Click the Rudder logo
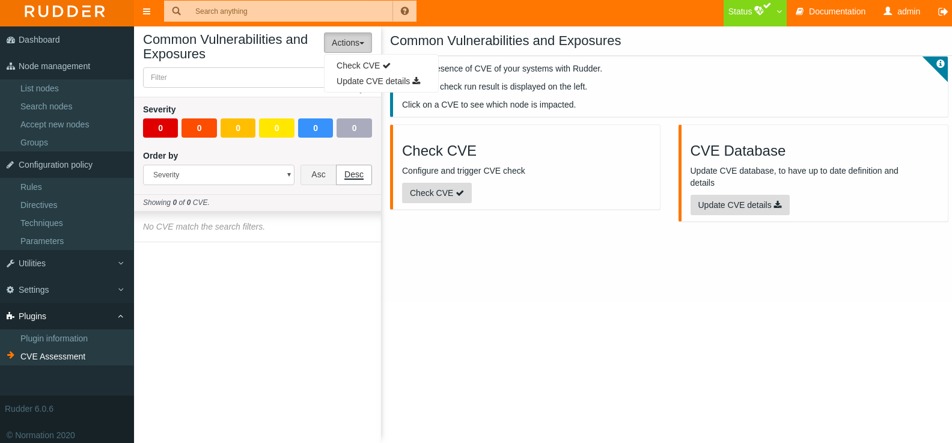 point(65,11)
